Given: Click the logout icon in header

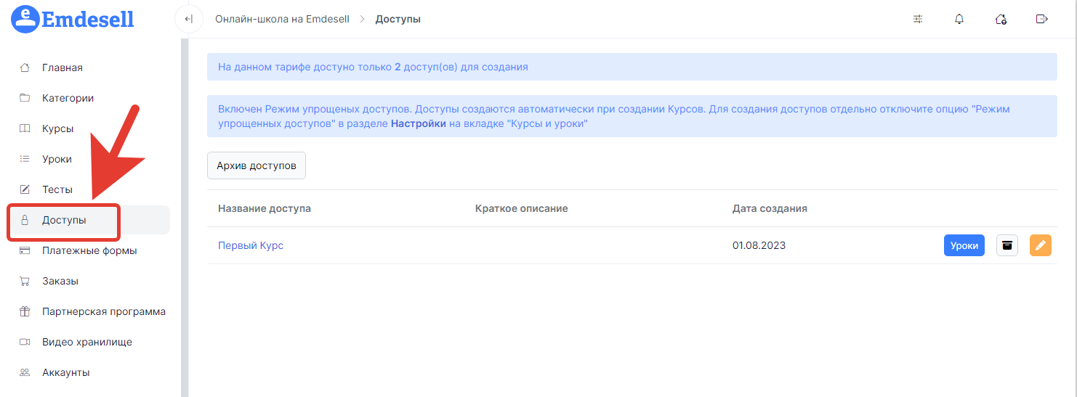Looking at the screenshot, I should (1042, 19).
